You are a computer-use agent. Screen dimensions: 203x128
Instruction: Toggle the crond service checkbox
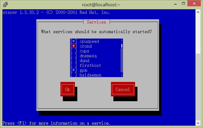(73, 46)
